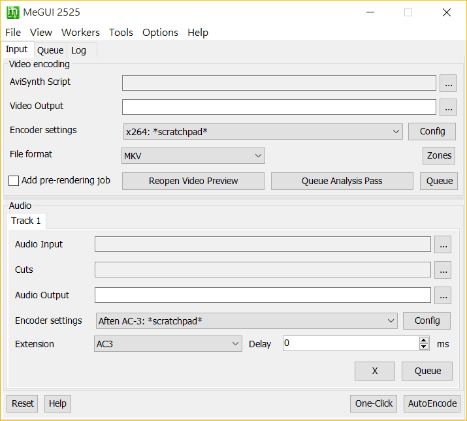
Task: Open the Cuts file browser
Action: (443, 270)
